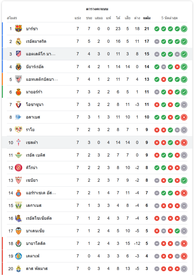Click Alaves' latest match loss indicator
The image size is (194, 275).
click(x=184, y=117)
